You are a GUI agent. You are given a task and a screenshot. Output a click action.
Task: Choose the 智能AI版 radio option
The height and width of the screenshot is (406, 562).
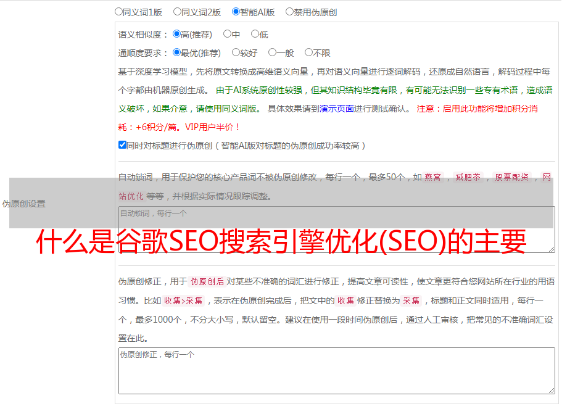tap(236, 12)
